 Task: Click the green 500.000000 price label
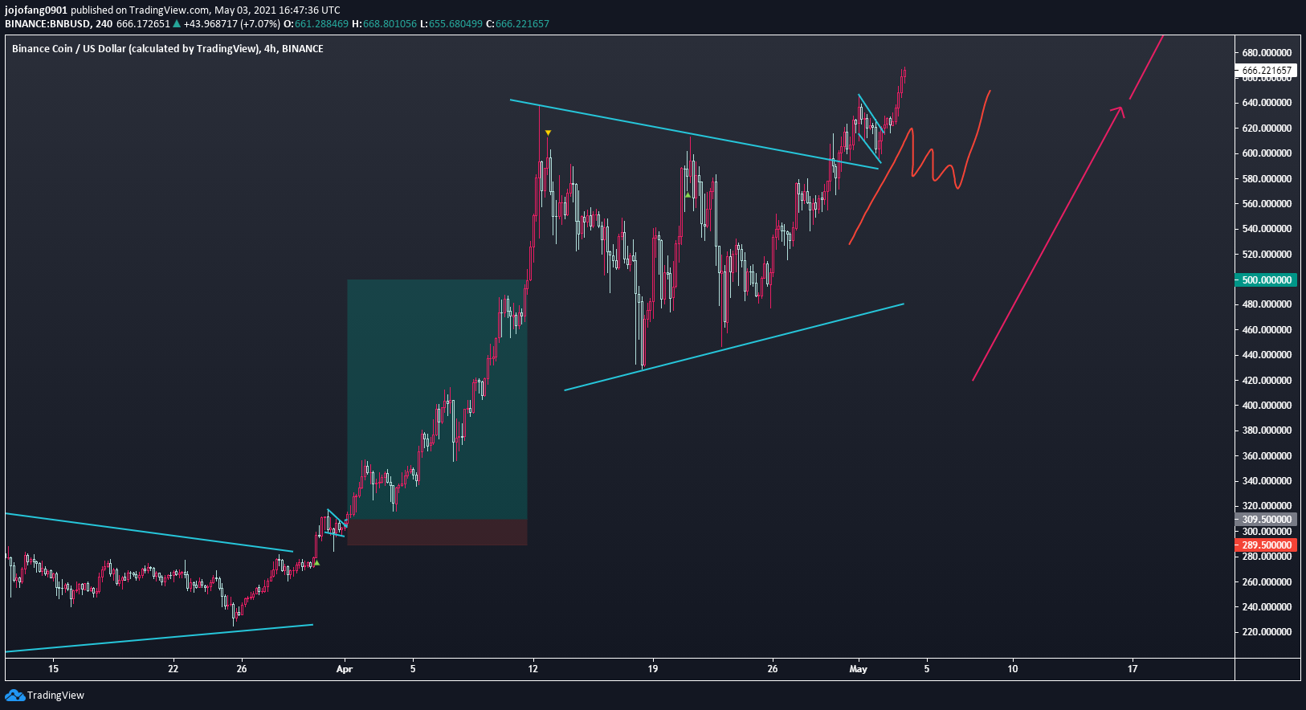click(x=1266, y=280)
